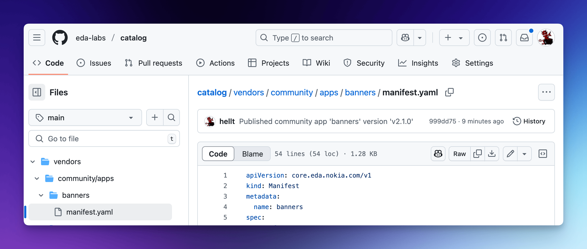This screenshot has height=249, width=587.
Task: Edit the file with the pencil icon
Action: point(510,154)
